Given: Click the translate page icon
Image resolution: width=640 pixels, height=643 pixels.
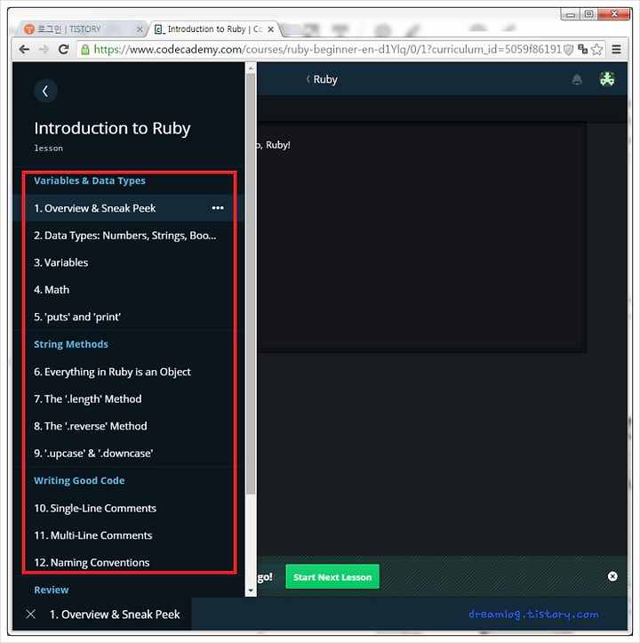Looking at the screenshot, I should pyautogui.click(x=582, y=49).
